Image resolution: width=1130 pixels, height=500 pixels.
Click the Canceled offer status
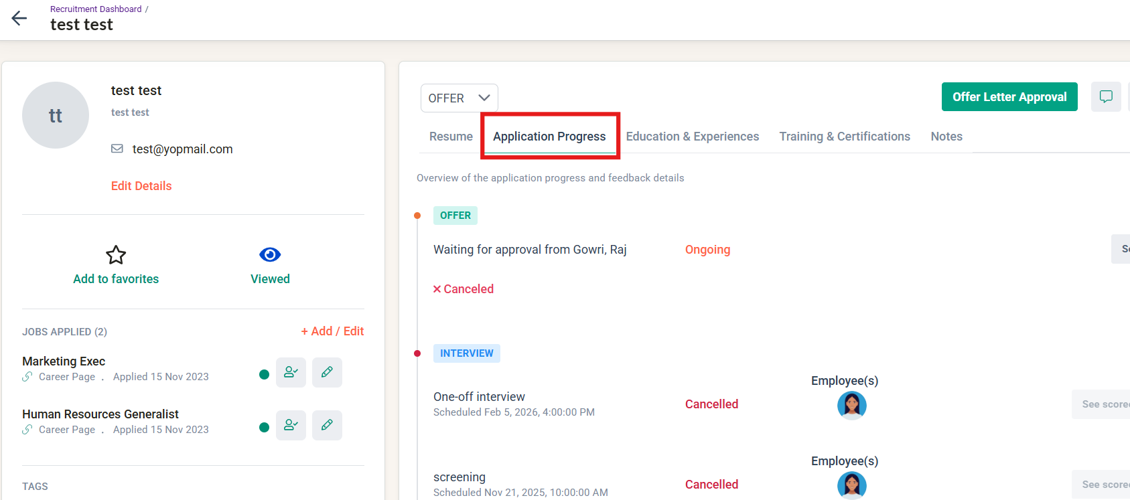point(464,289)
